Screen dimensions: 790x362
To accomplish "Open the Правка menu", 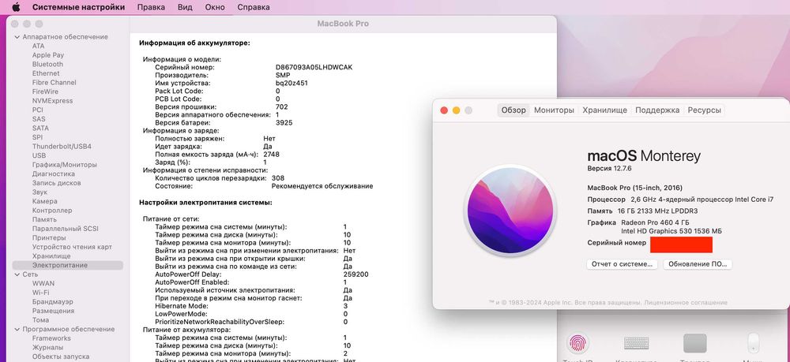I will click(151, 7).
